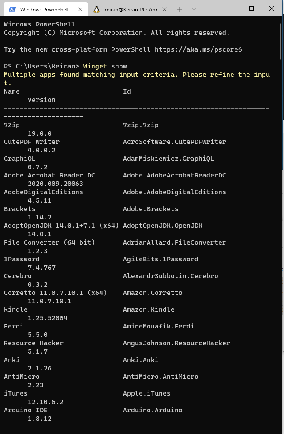Viewport: 284px width, 434px height.
Task: Click the terminal vertical scrollbar
Action: click(x=283, y=222)
